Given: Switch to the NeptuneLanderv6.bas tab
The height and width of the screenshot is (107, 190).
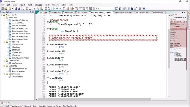Looking at the screenshot, I should [123, 12].
